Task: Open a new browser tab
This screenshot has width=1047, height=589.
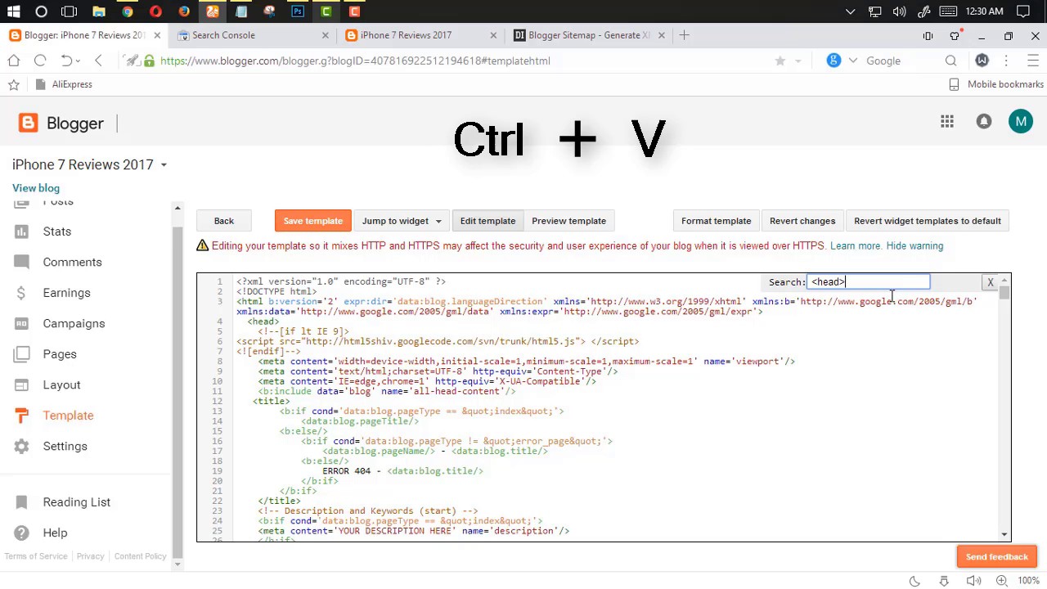Action: (685, 35)
